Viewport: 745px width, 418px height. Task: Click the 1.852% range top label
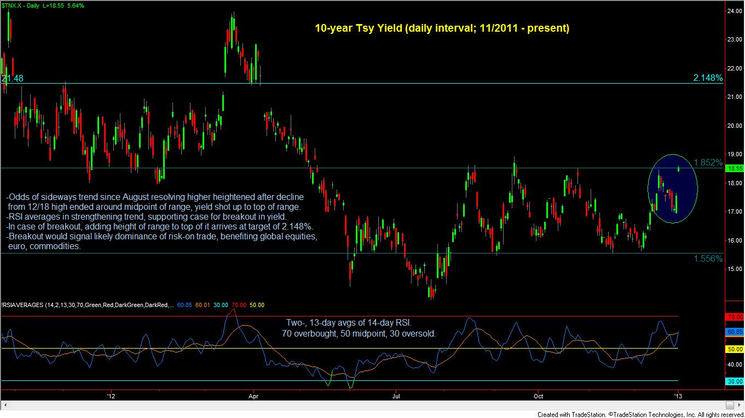pyautogui.click(x=708, y=163)
